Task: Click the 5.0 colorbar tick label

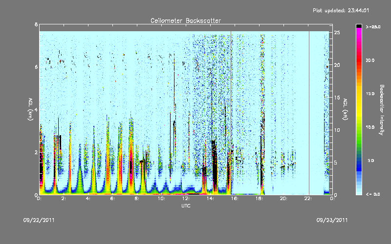Action: (371, 161)
